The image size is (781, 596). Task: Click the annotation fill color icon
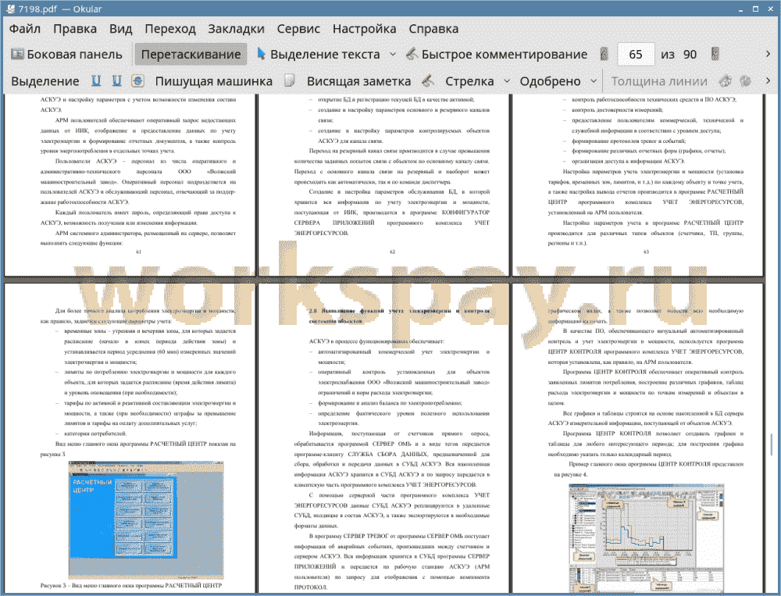(x=746, y=80)
